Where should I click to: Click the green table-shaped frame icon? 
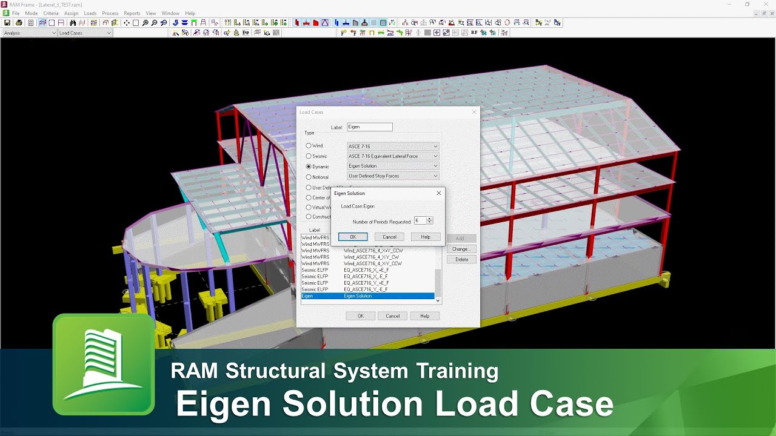(x=194, y=22)
